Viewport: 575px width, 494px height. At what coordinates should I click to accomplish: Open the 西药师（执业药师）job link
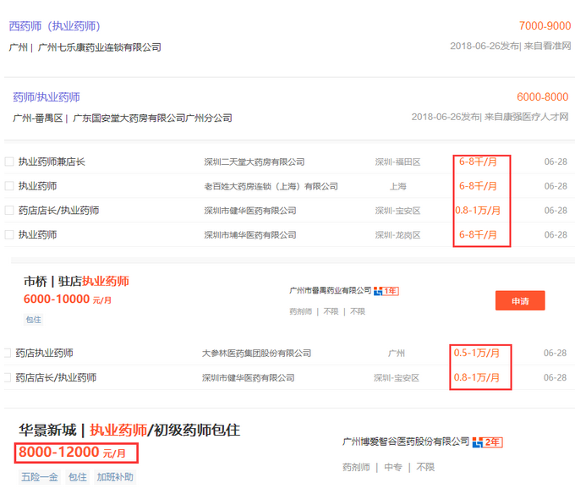coord(55,26)
